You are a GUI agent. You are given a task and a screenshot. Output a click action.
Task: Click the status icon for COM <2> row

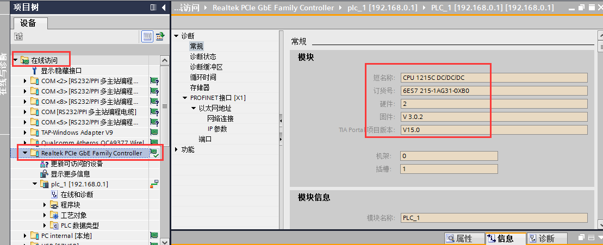[154, 81]
